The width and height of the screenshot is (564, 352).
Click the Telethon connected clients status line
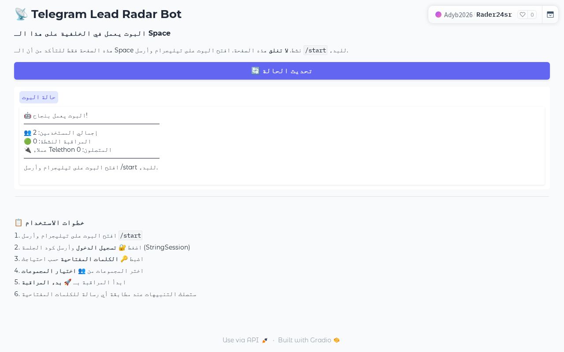coord(68,150)
